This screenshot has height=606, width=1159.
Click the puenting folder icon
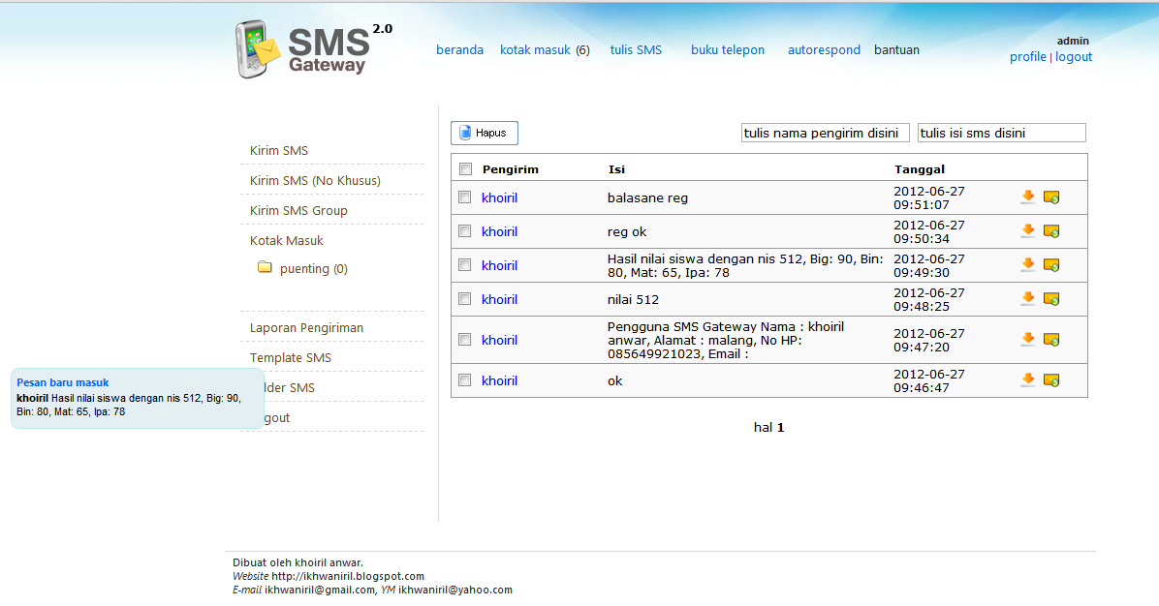tap(265, 267)
